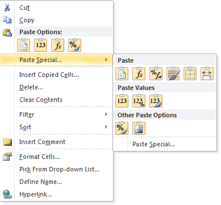Click the Paste Formulas icon in the submenu
Image resolution: width=221 pixels, height=205 pixels.
tap(139, 73)
